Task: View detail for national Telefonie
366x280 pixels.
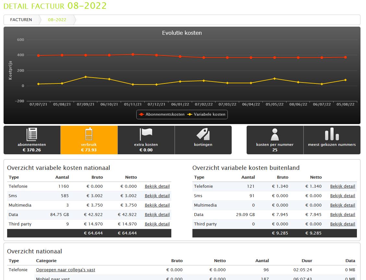Action: coord(157,186)
